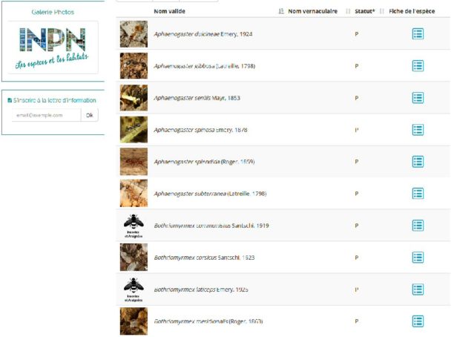Open species sheet icon for Bothriomyrmex laticeps
The image size is (460, 337).
pyautogui.click(x=418, y=289)
